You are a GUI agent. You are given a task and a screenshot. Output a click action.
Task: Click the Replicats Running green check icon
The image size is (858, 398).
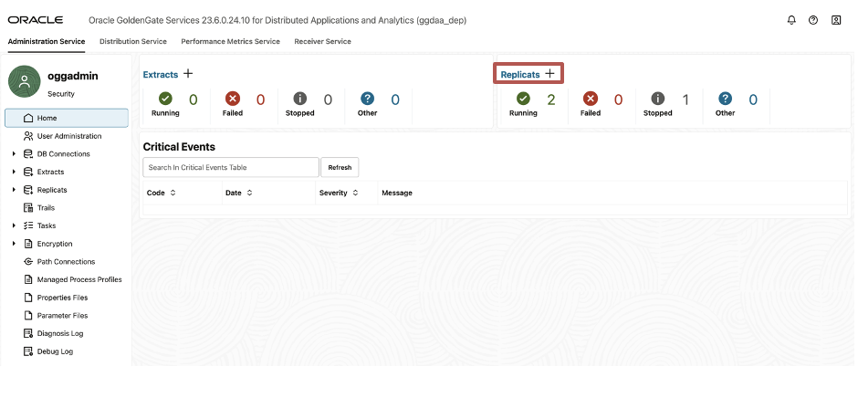click(x=523, y=99)
